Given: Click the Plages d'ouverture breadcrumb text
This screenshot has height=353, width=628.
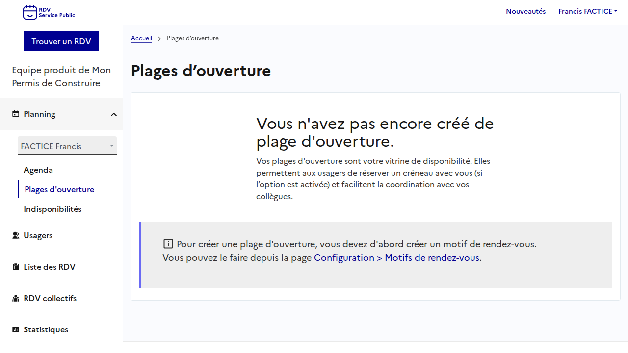Looking at the screenshot, I should (x=192, y=38).
